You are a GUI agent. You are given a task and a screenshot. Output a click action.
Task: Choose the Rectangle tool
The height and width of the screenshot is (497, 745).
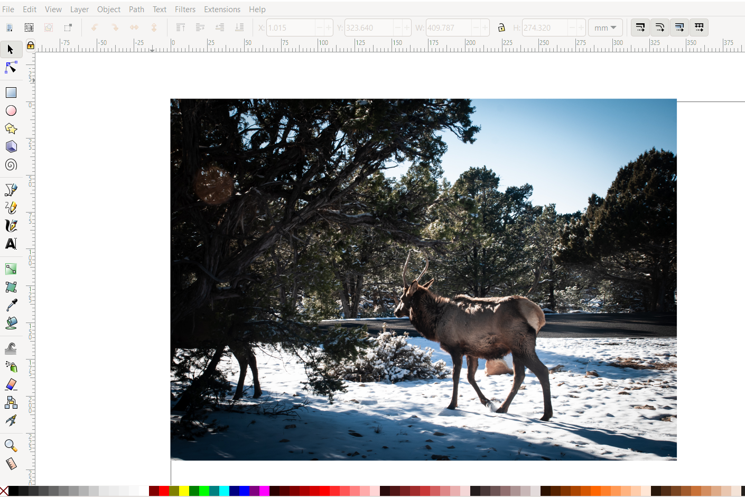[x=11, y=93]
